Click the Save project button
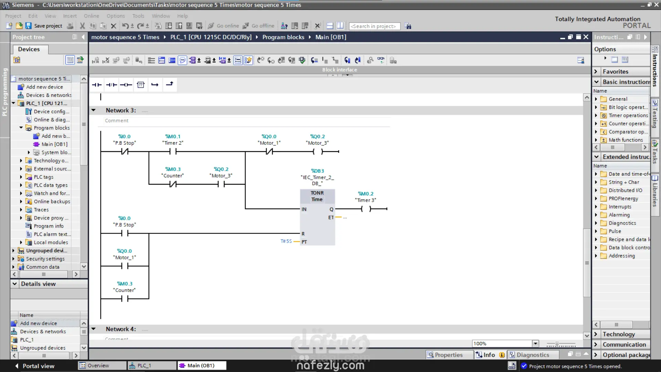 [44, 26]
